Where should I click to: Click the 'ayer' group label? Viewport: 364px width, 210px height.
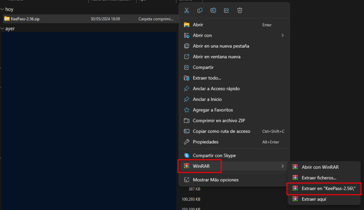10,28
